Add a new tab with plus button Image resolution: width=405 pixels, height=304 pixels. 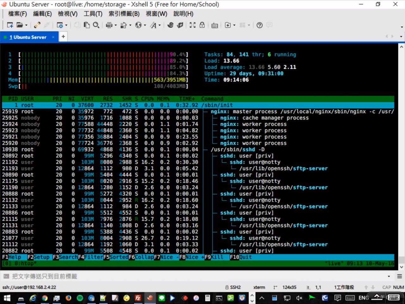pyautogui.click(x=63, y=37)
